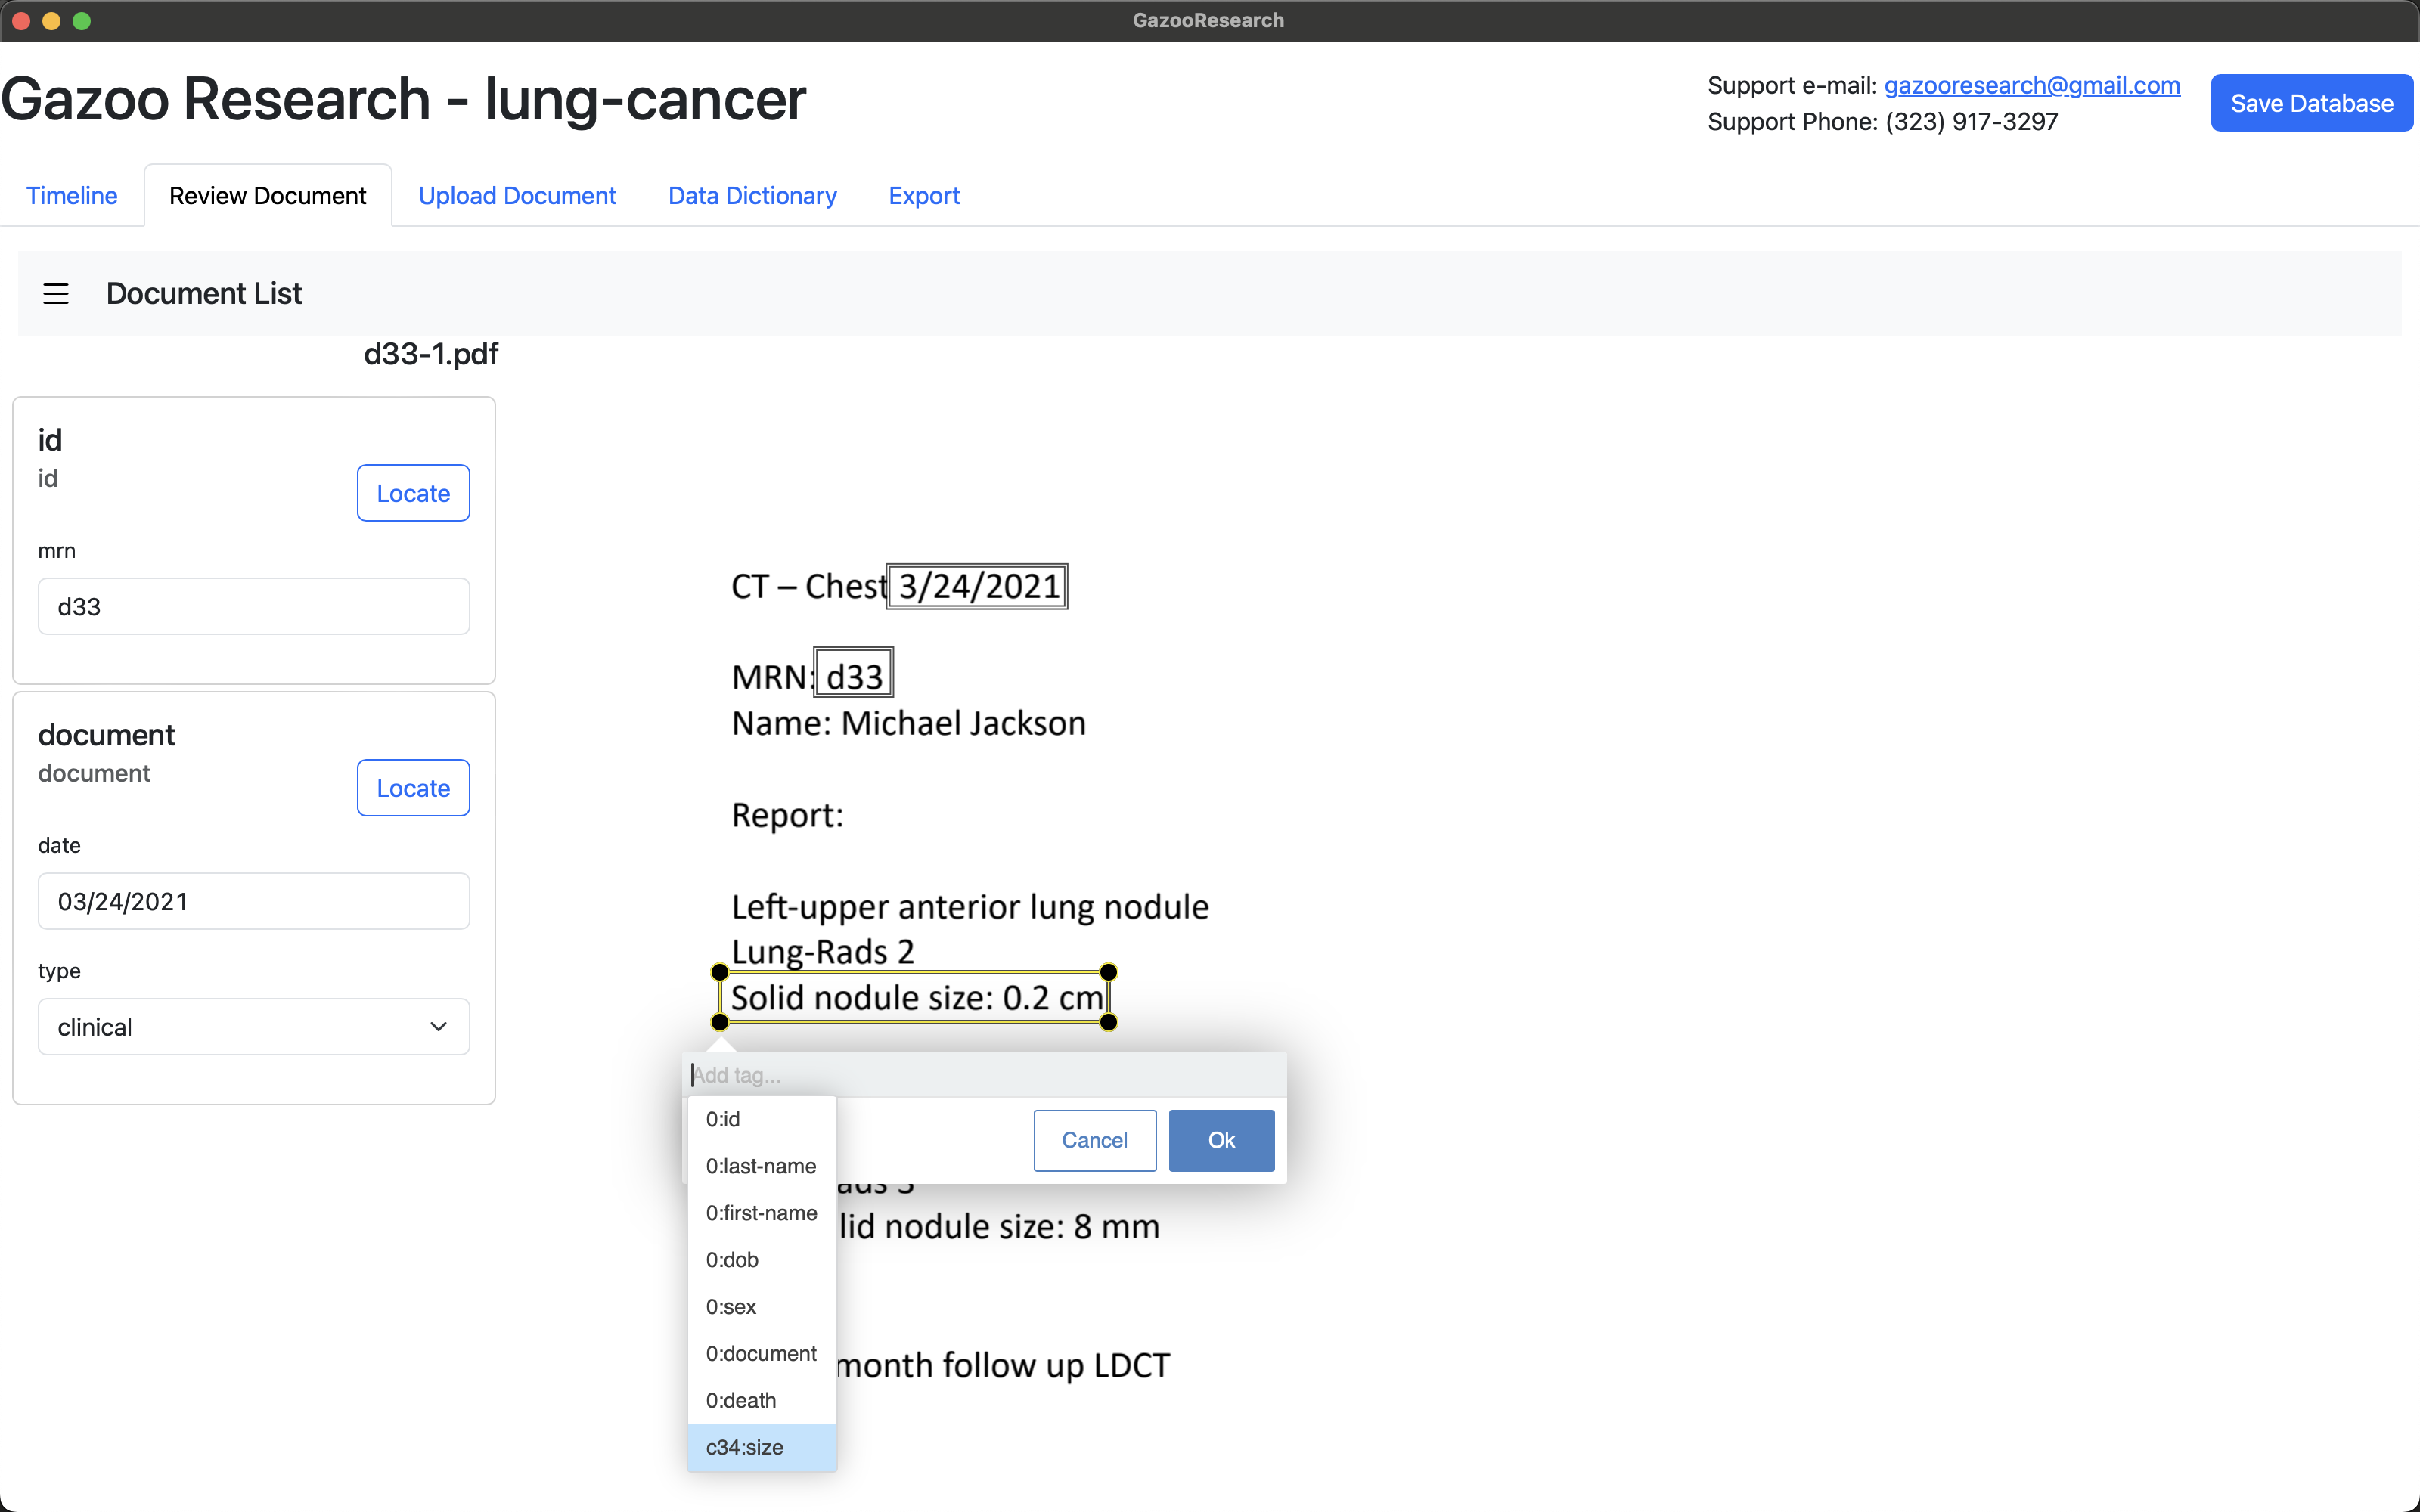Choose the 0:last-name tag option
2420x1512 pixels.
761,1166
